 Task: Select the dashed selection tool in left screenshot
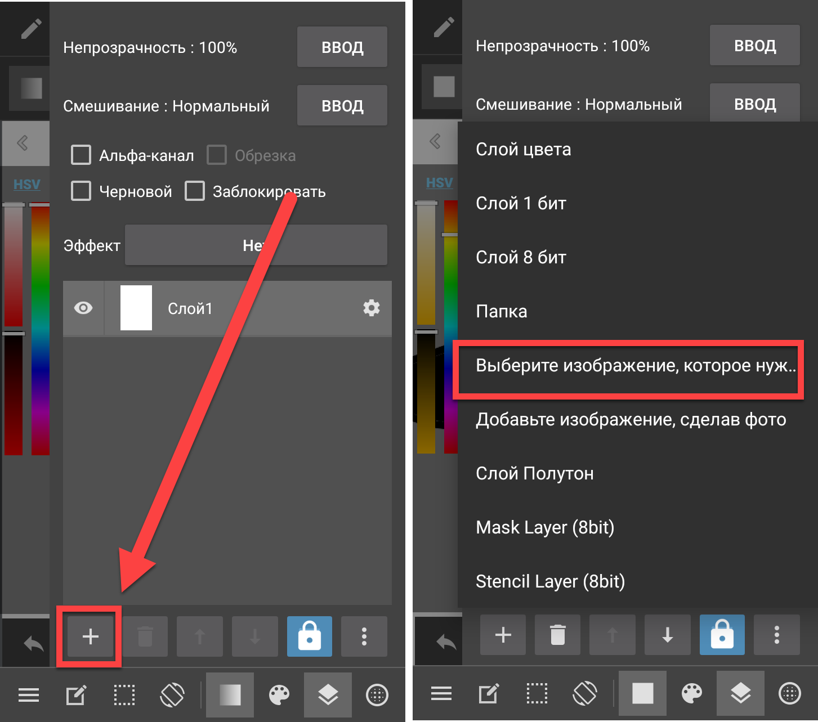[124, 696]
